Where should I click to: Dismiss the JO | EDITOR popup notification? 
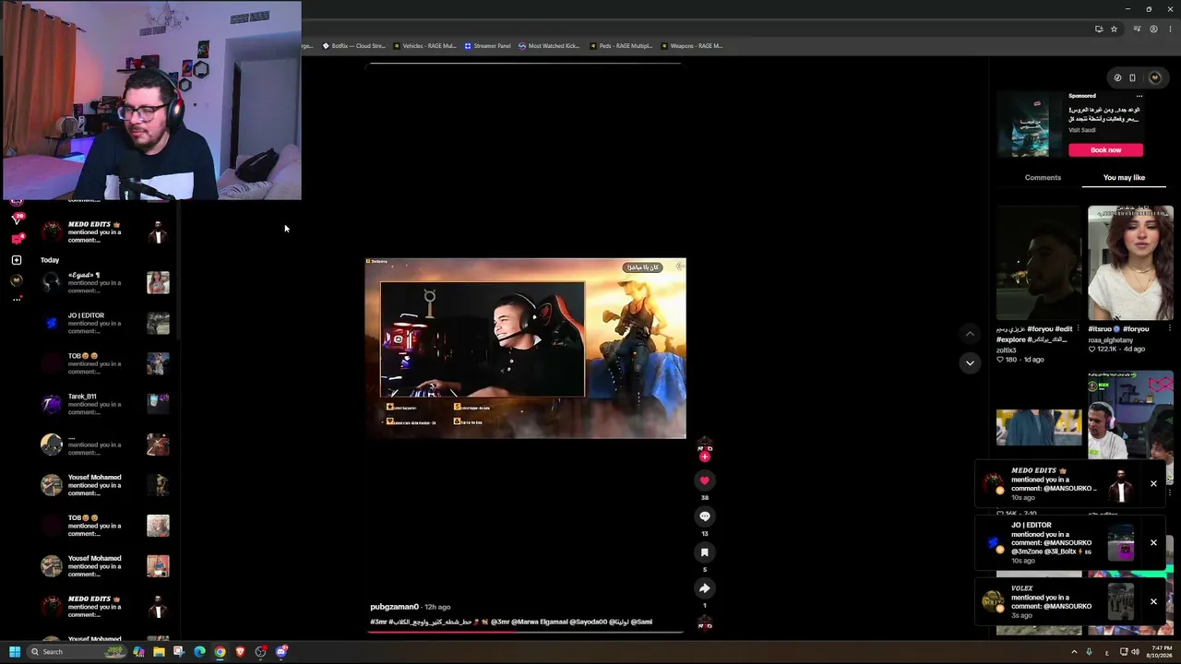point(1153,542)
